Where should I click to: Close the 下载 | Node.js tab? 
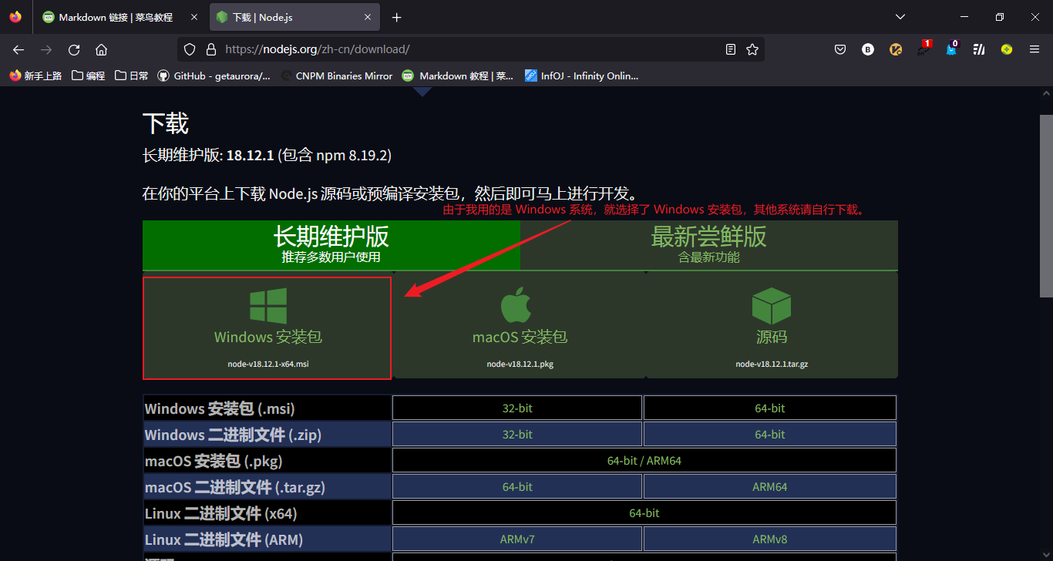point(368,17)
